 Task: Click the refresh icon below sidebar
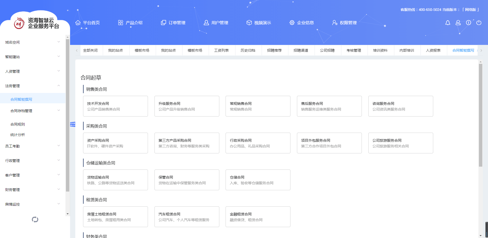[35, 220]
